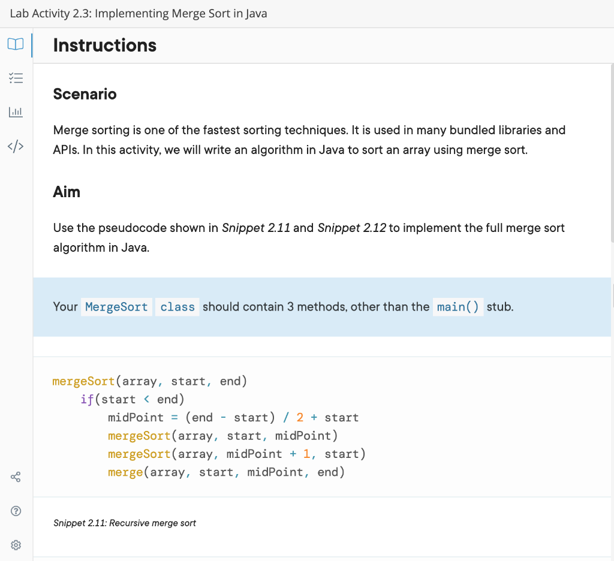Click the Instructions panel heading
614x561 pixels.
pos(104,46)
